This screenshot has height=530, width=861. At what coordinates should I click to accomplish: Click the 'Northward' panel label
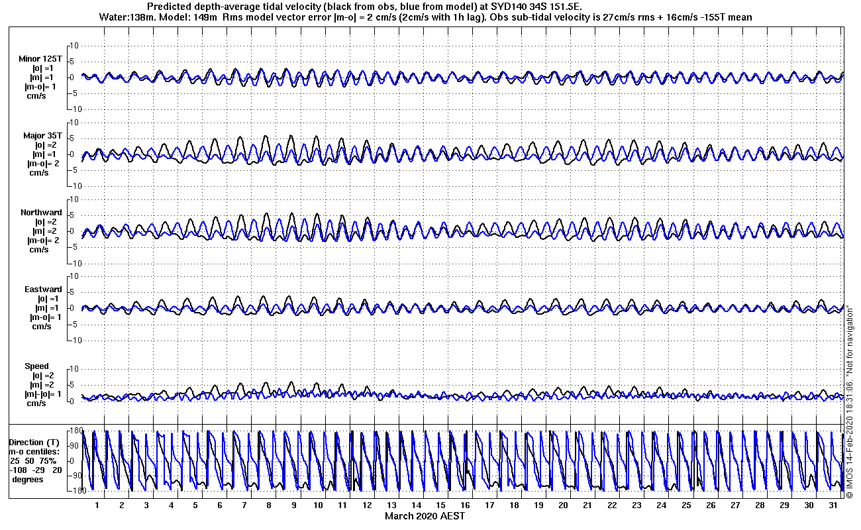pos(41,213)
